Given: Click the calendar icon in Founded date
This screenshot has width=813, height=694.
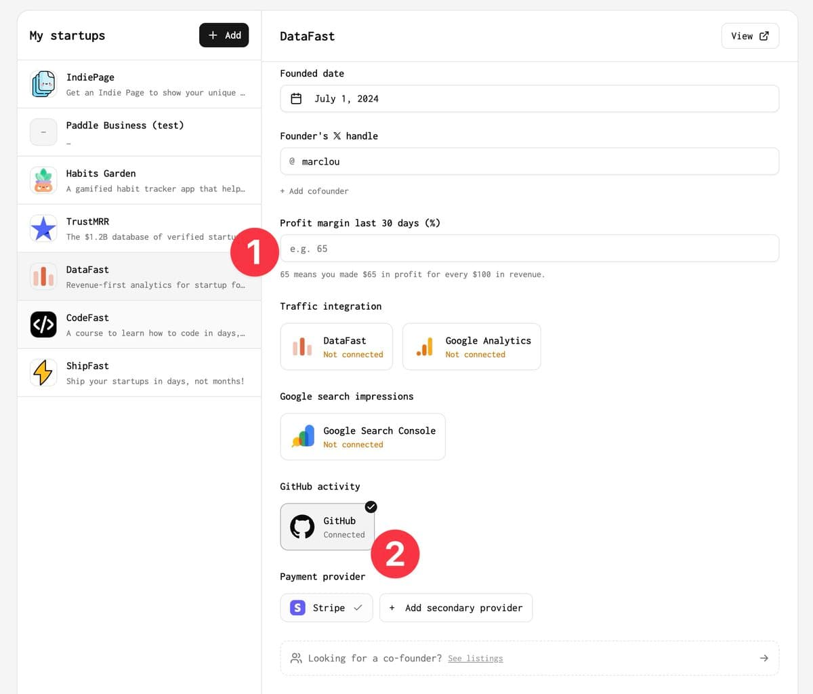Looking at the screenshot, I should point(296,99).
